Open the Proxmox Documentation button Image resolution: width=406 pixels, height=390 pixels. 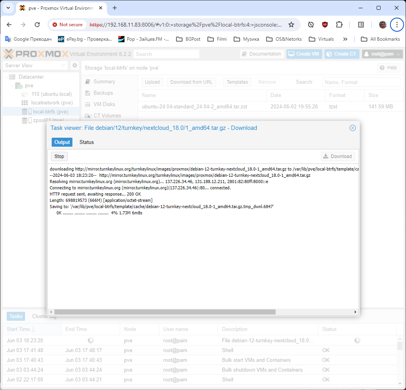(x=262, y=54)
